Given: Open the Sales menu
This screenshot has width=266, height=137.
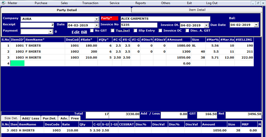Looking at the screenshot, I should [x=64, y=3].
